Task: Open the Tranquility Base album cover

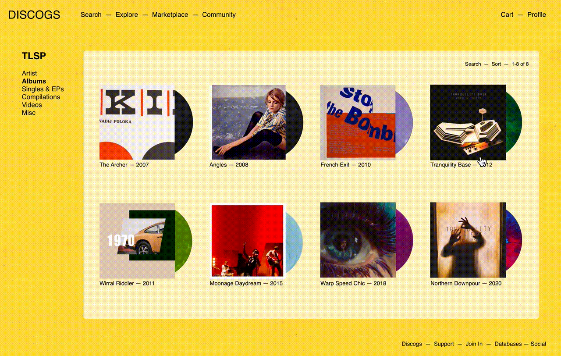Action: point(468,122)
